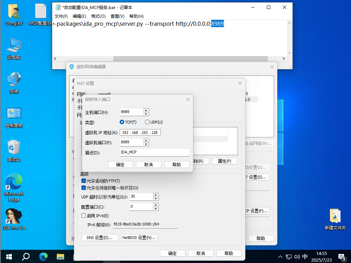Open Control Panel desktop icon
The width and height of the screenshot is (351, 263).
click(x=14, y=114)
